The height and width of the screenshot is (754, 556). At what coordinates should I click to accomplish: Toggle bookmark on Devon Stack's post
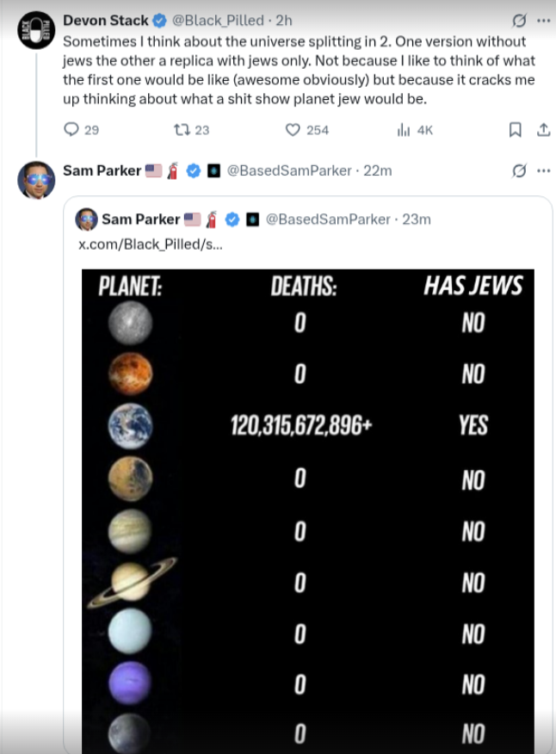[x=515, y=130]
